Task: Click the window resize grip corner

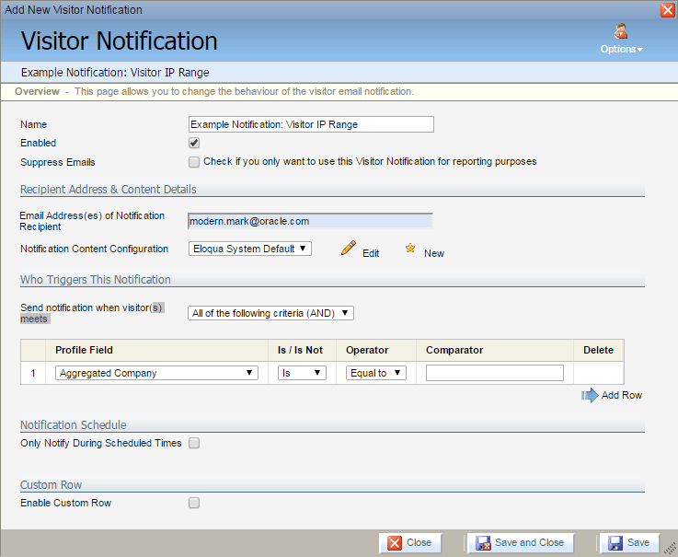Action: click(x=670, y=549)
